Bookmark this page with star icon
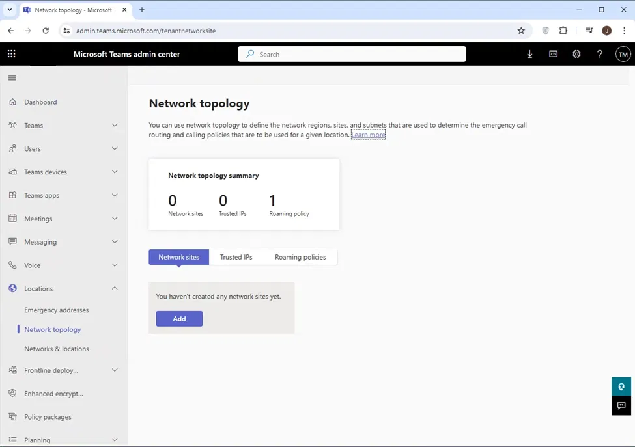 521,31
